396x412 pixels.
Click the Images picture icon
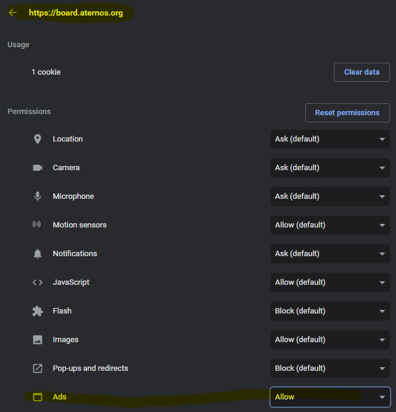38,340
